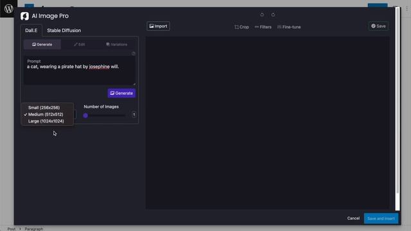Click Cancel in the dialog footer
411x231 pixels.
click(353, 218)
